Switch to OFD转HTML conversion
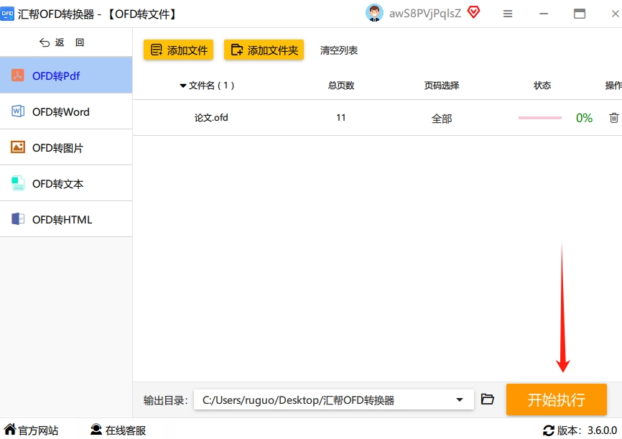The image size is (622, 439). 66,219
